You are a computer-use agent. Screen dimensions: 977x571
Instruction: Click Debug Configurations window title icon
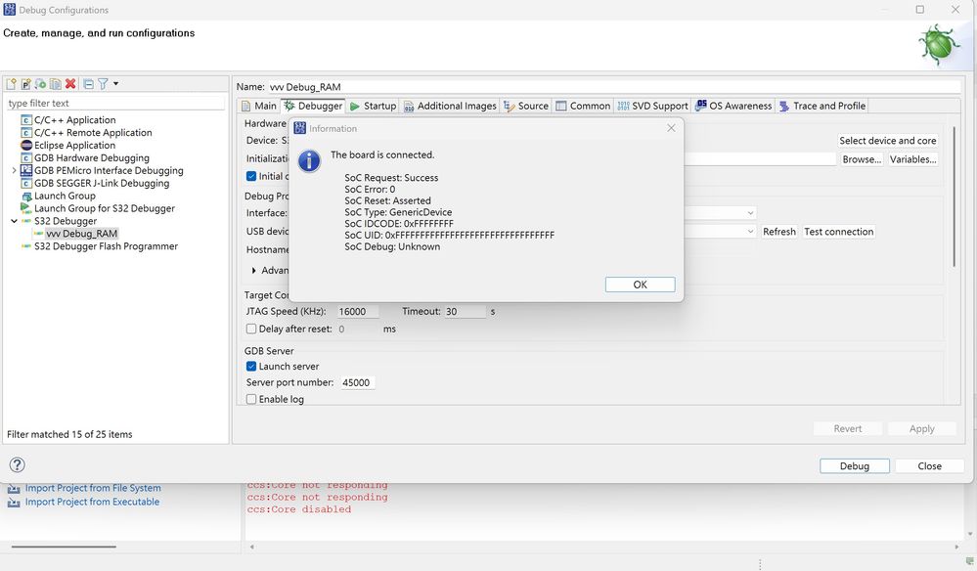click(10, 10)
